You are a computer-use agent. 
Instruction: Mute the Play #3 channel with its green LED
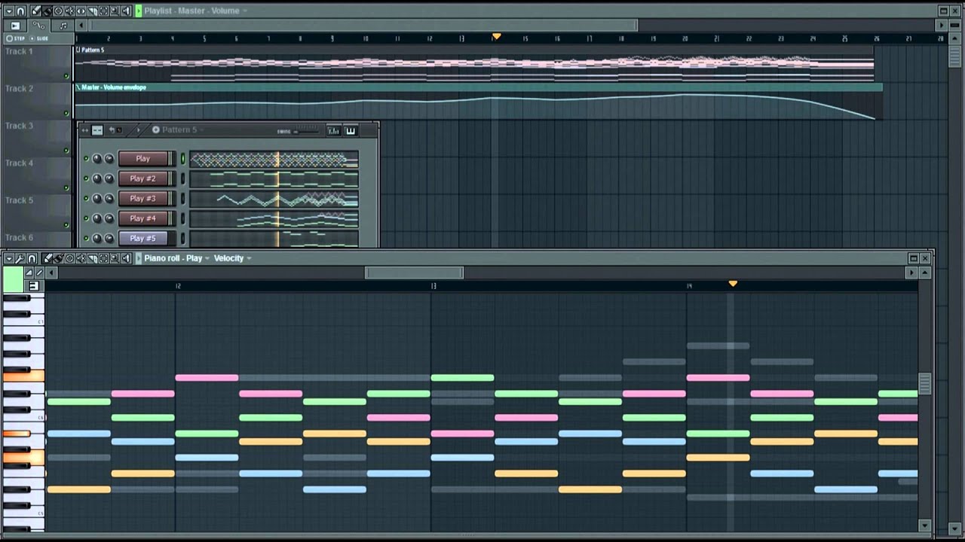[86, 198]
